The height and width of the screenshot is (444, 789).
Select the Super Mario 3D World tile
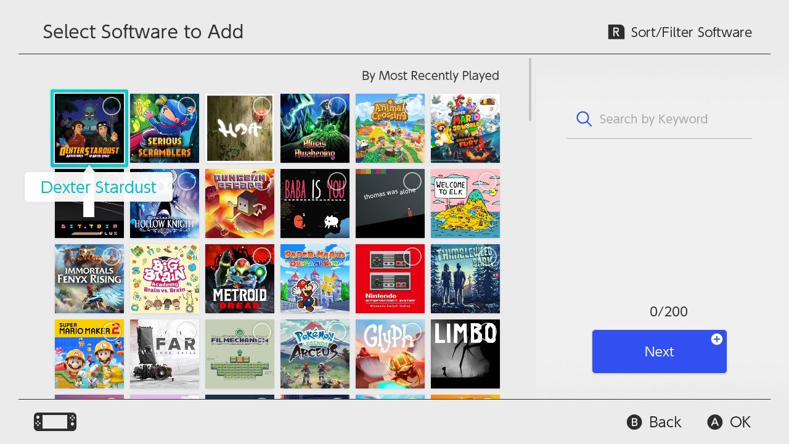coord(465,128)
